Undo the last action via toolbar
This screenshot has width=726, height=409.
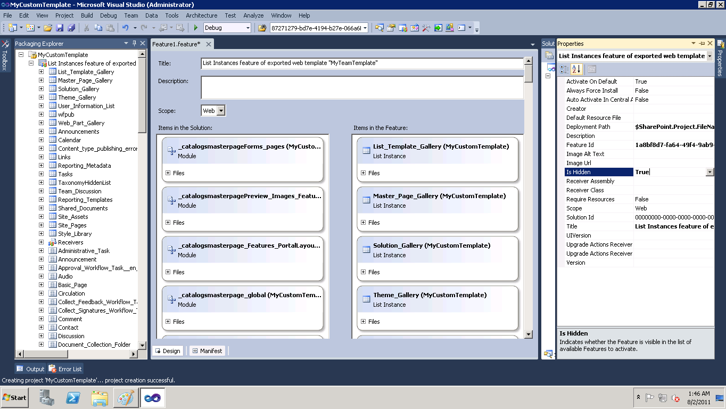pos(126,28)
